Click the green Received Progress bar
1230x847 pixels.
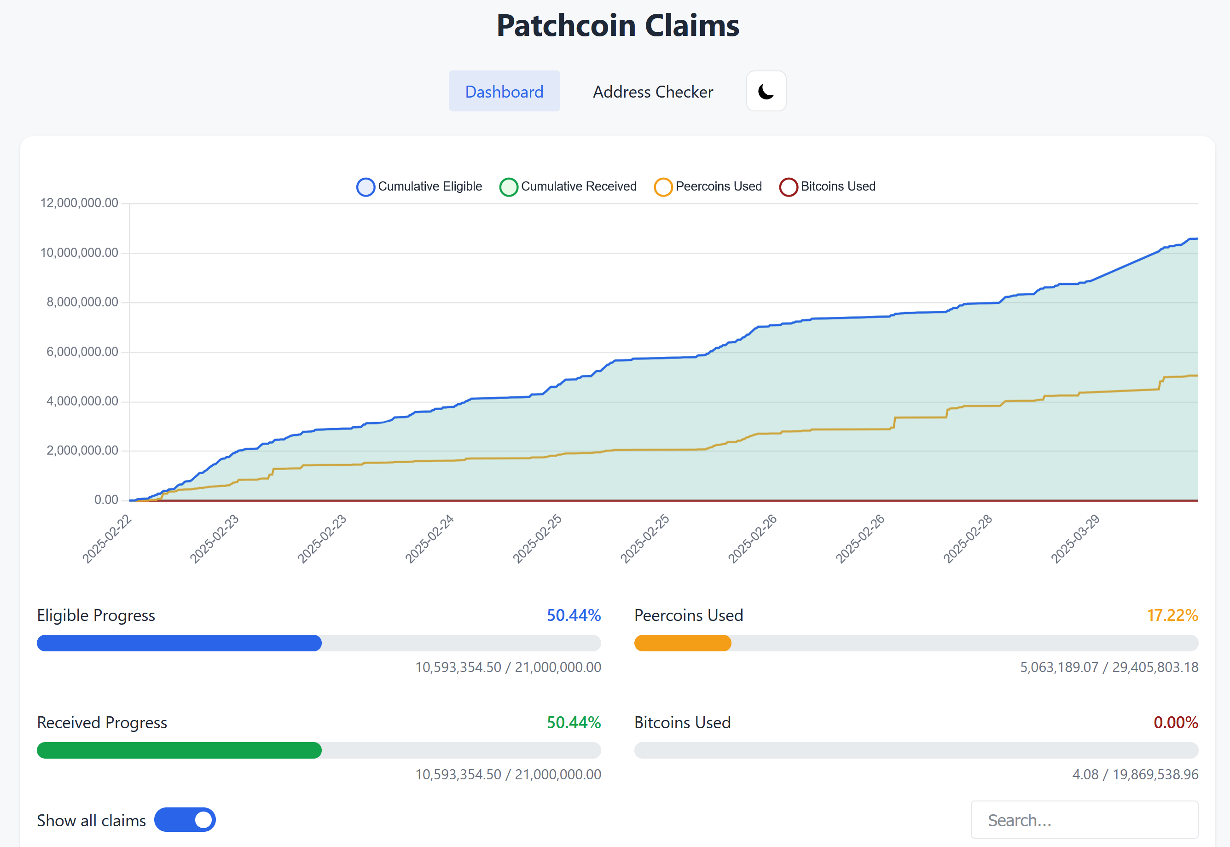coord(180,750)
